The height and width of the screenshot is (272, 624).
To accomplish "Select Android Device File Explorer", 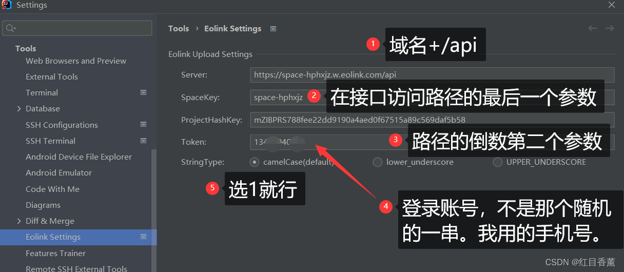I will (79, 157).
